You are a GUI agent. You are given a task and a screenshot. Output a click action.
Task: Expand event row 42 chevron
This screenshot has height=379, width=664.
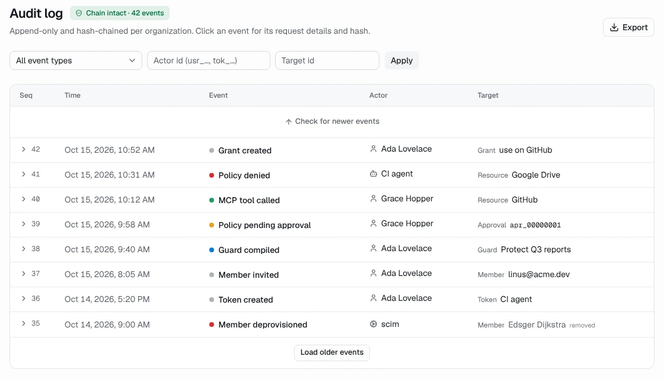(x=23, y=149)
